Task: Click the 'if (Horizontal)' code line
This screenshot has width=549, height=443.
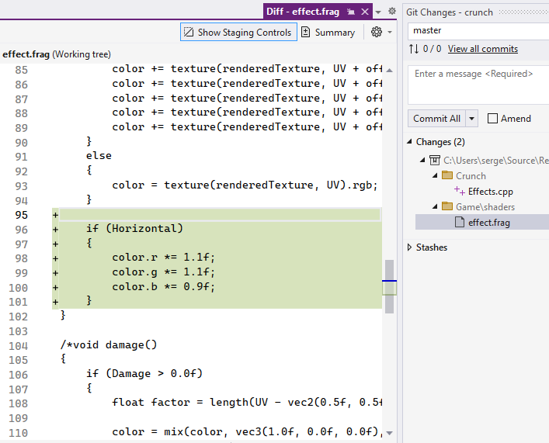Action: point(134,229)
